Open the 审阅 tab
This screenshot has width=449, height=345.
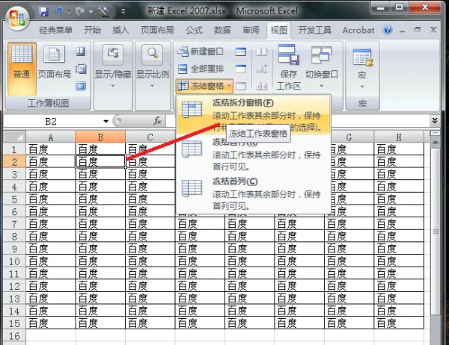tap(251, 30)
